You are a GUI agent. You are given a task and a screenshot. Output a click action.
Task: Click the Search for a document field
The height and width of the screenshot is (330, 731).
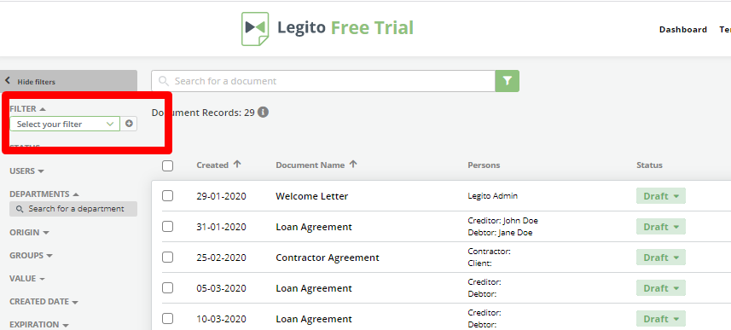[x=323, y=81]
